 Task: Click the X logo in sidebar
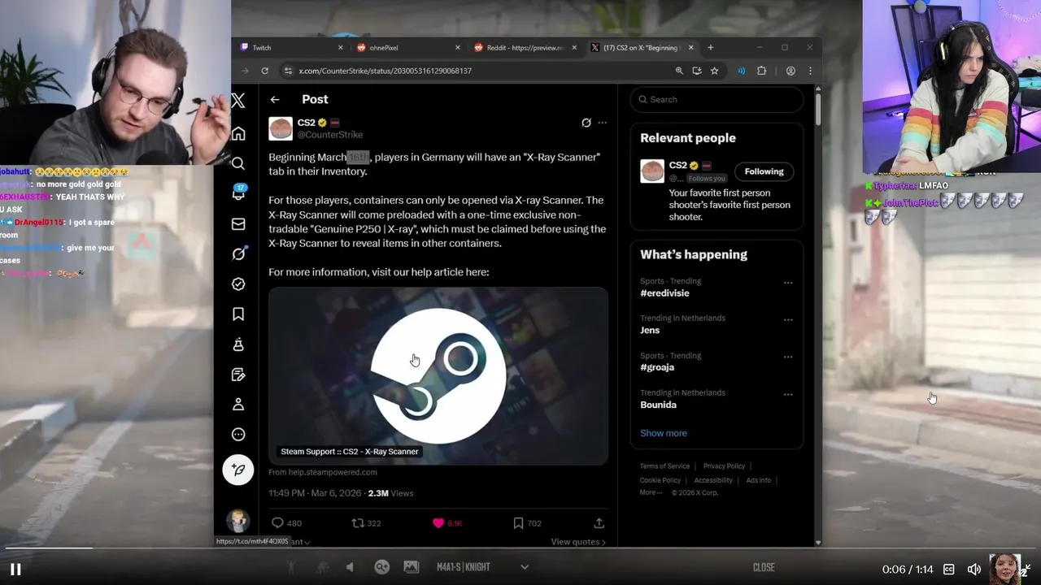[237, 101]
